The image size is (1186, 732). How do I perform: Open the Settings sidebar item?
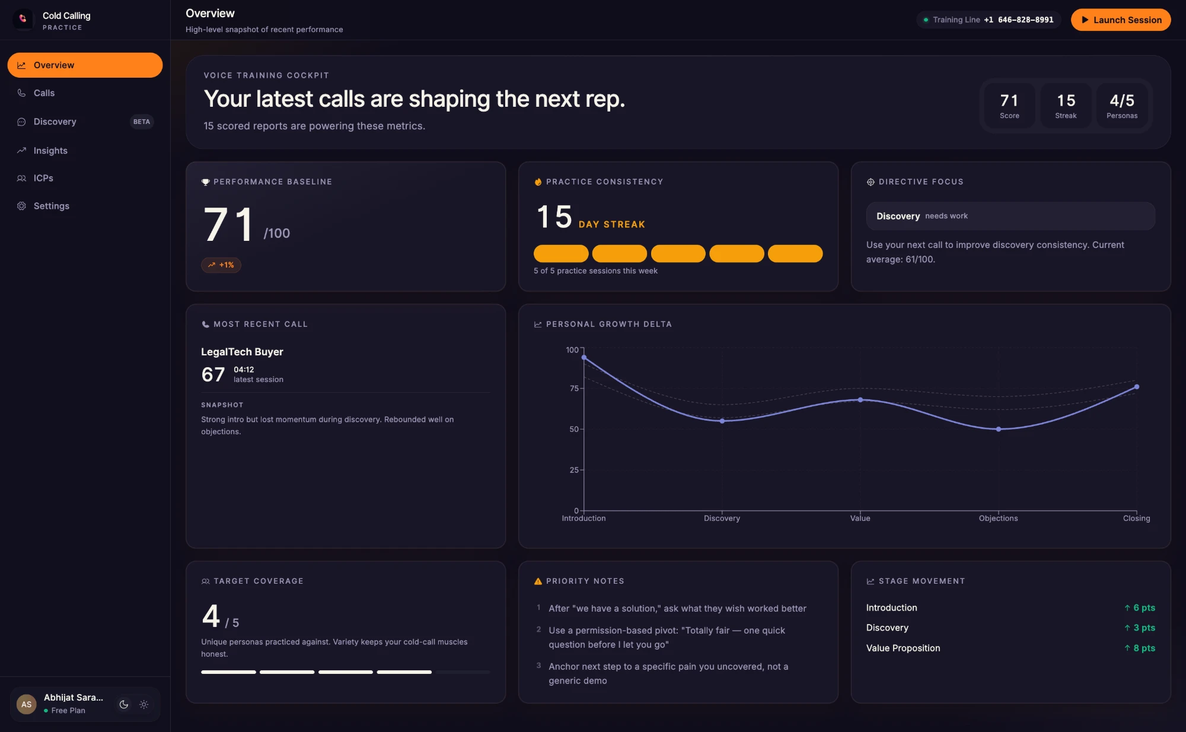[x=85, y=206]
